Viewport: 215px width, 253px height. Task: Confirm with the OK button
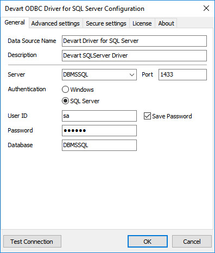point(148,242)
